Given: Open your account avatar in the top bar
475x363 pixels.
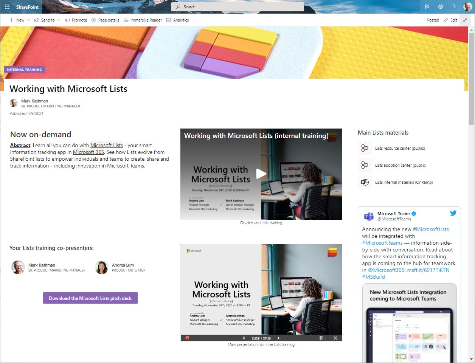Looking at the screenshot, I should pos(467,6).
